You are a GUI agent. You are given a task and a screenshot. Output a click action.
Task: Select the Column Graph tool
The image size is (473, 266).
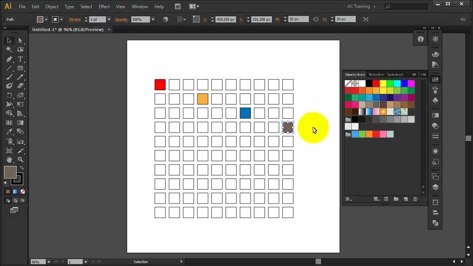[20, 141]
